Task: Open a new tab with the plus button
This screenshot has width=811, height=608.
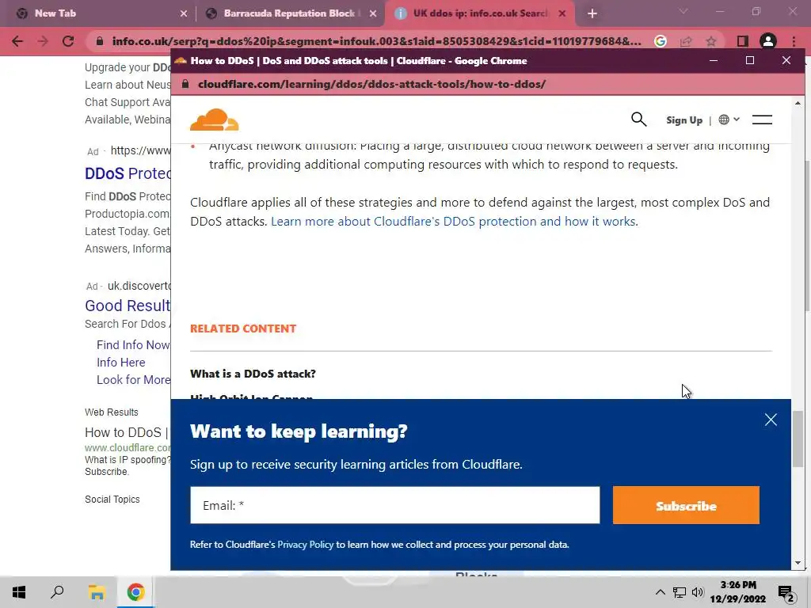Action: (592, 14)
